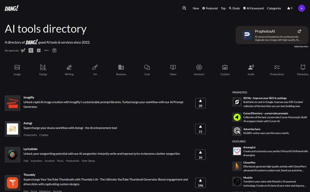Open the Productivity category icon
This screenshot has height=192, width=310.
(277, 67)
